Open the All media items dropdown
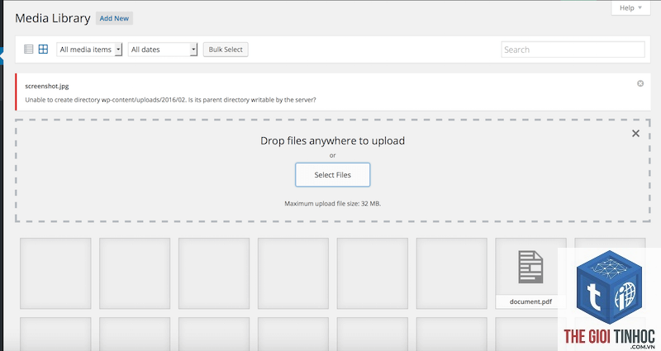 pyautogui.click(x=89, y=50)
